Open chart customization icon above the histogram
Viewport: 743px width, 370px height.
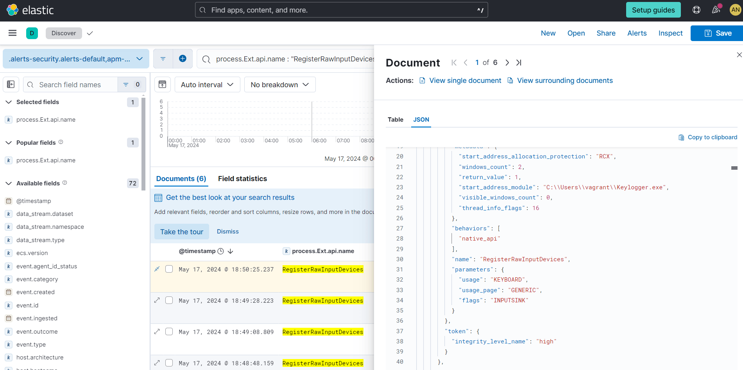point(162,84)
